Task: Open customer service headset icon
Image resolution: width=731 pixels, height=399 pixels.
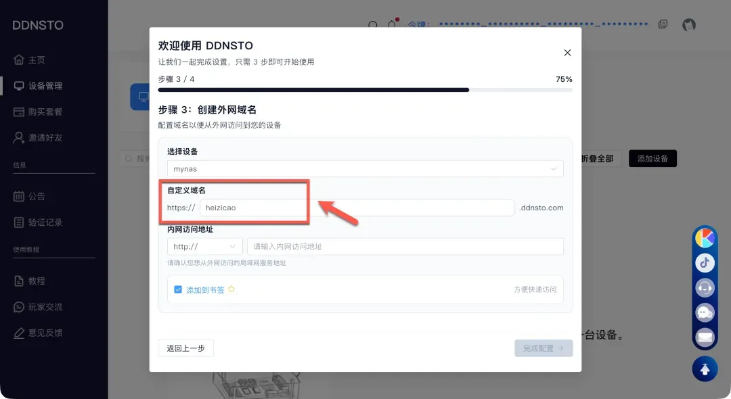Action: [x=705, y=287]
